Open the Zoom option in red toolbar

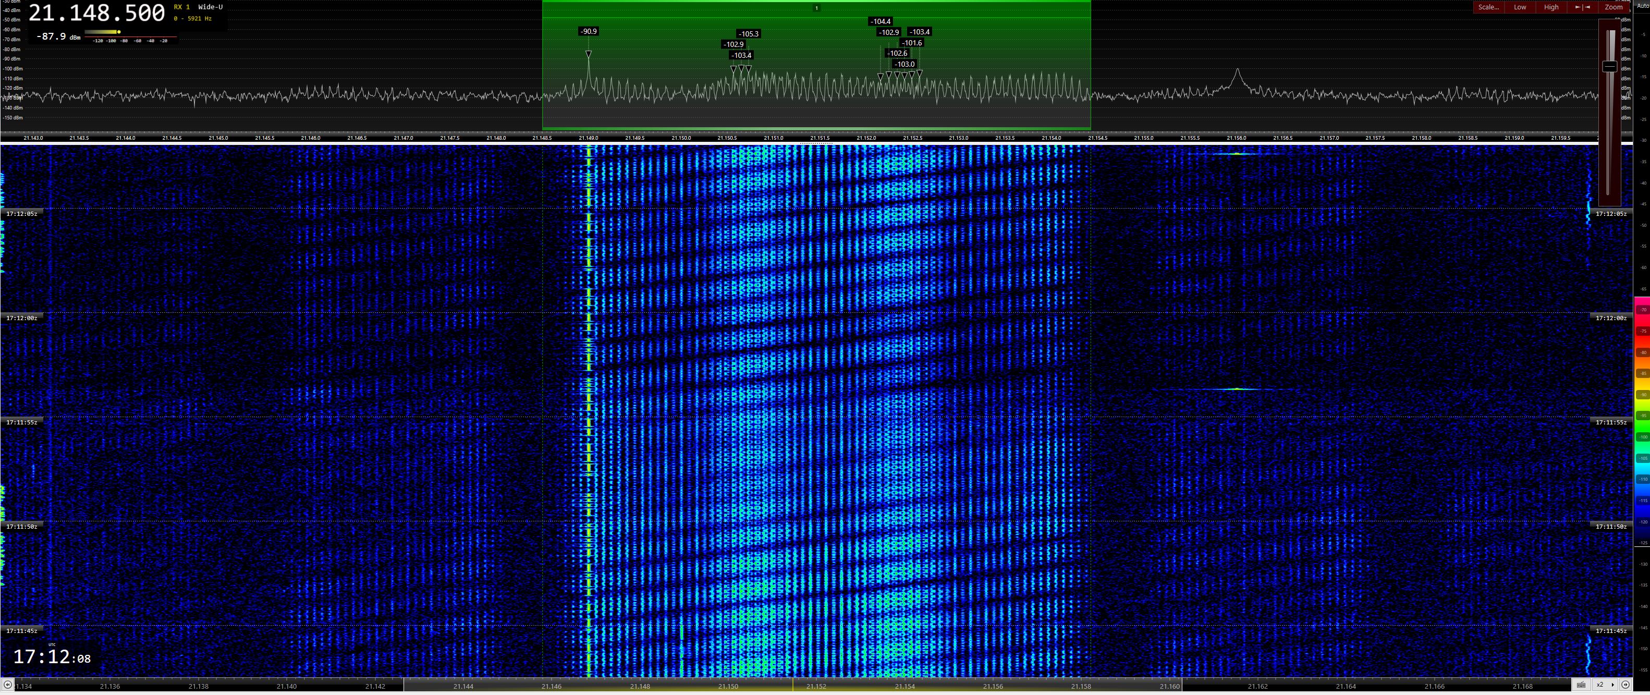pos(1614,7)
